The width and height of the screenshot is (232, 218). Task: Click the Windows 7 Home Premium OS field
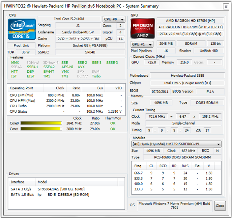[175, 206]
